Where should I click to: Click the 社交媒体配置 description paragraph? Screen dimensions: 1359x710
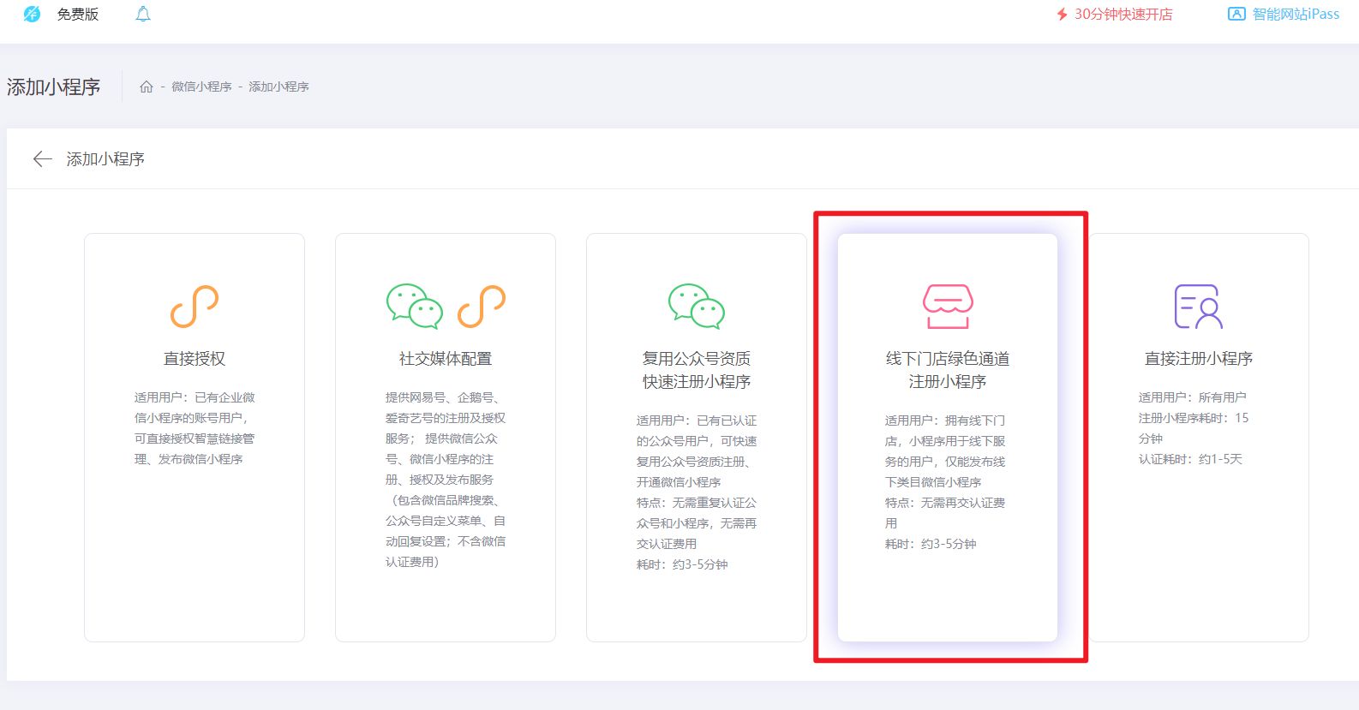point(446,480)
